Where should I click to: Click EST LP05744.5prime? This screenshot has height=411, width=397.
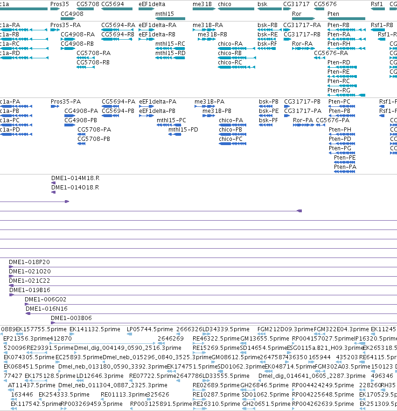150,329
